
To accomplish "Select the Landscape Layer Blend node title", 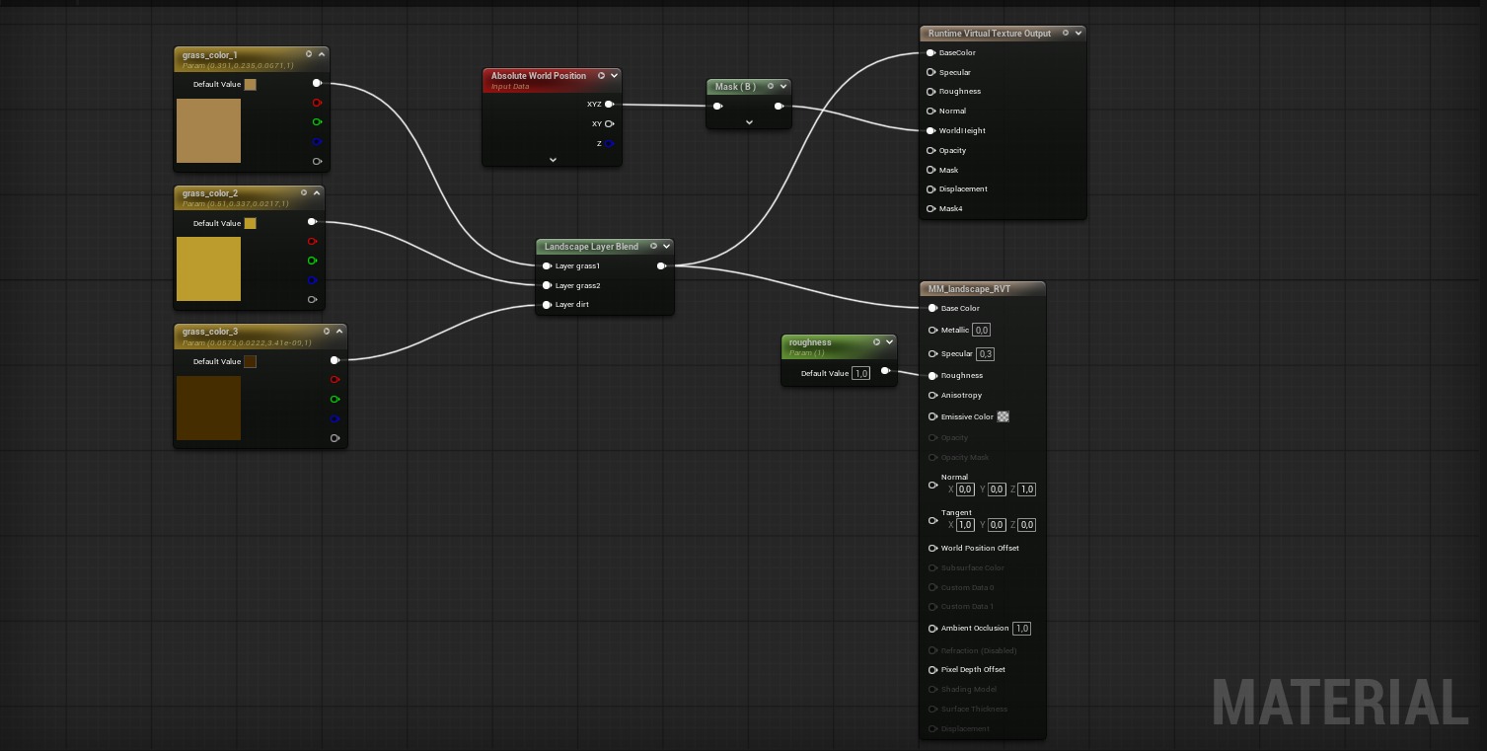I will click(x=591, y=247).
